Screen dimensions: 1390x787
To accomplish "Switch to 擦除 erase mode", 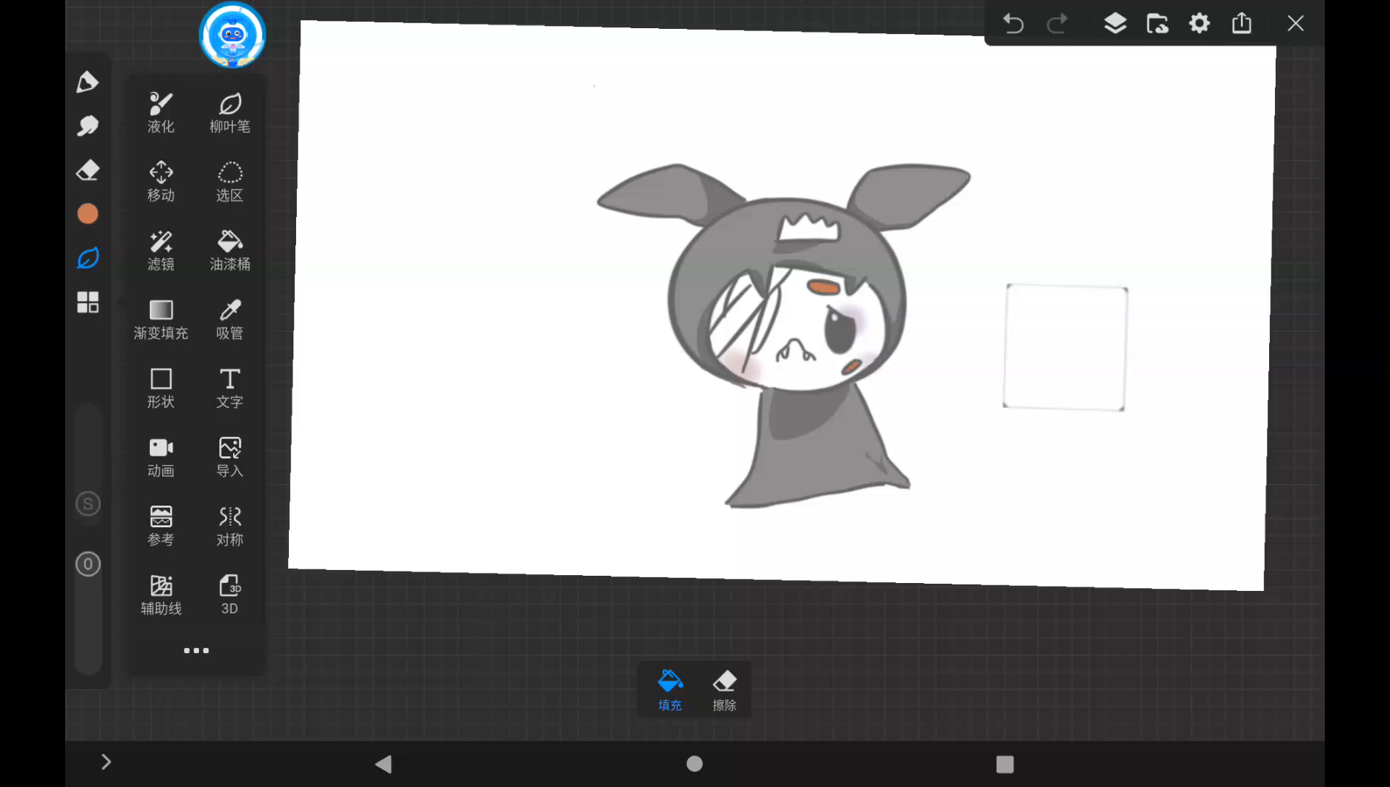I will point(724,689).
